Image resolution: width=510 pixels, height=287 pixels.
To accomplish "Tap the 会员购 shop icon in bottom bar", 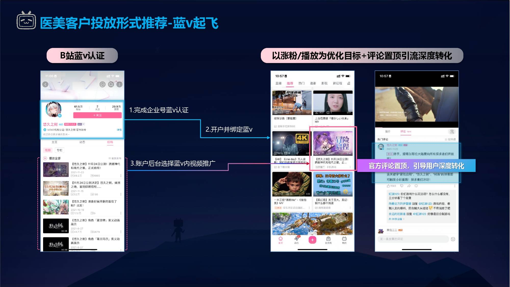I will point(328,240).
